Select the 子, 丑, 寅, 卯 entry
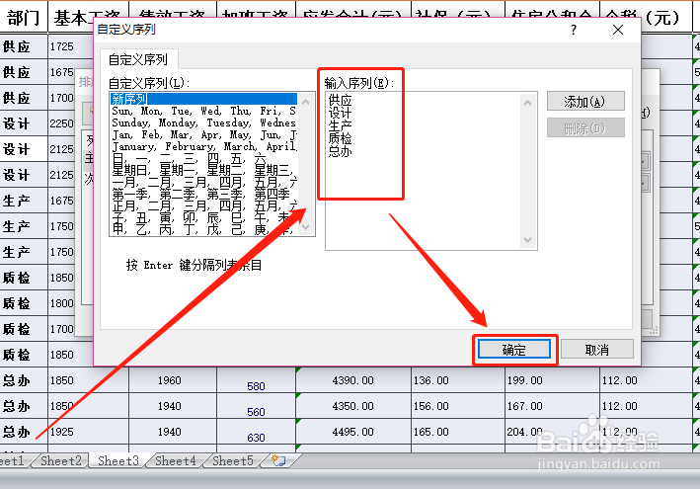 click(204, 218)
